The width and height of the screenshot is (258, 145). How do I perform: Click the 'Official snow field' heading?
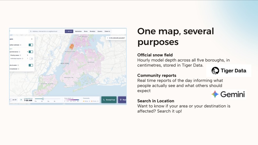point(155,55)
